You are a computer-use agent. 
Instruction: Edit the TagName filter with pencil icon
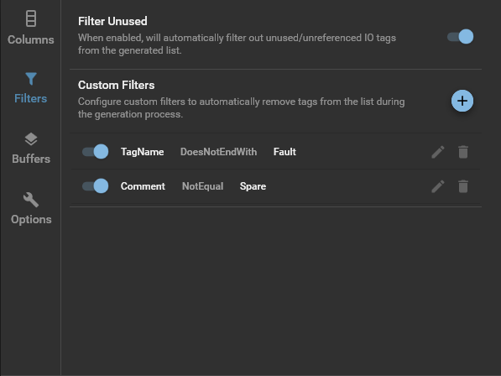click(x=438, y=152)
